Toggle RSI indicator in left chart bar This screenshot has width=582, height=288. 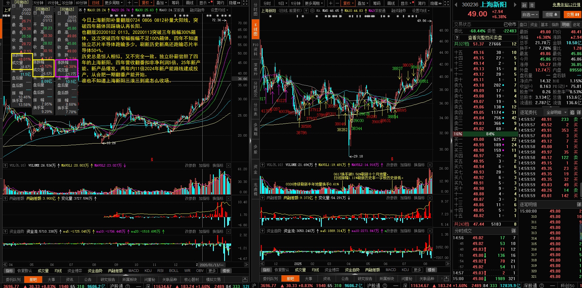160,271
